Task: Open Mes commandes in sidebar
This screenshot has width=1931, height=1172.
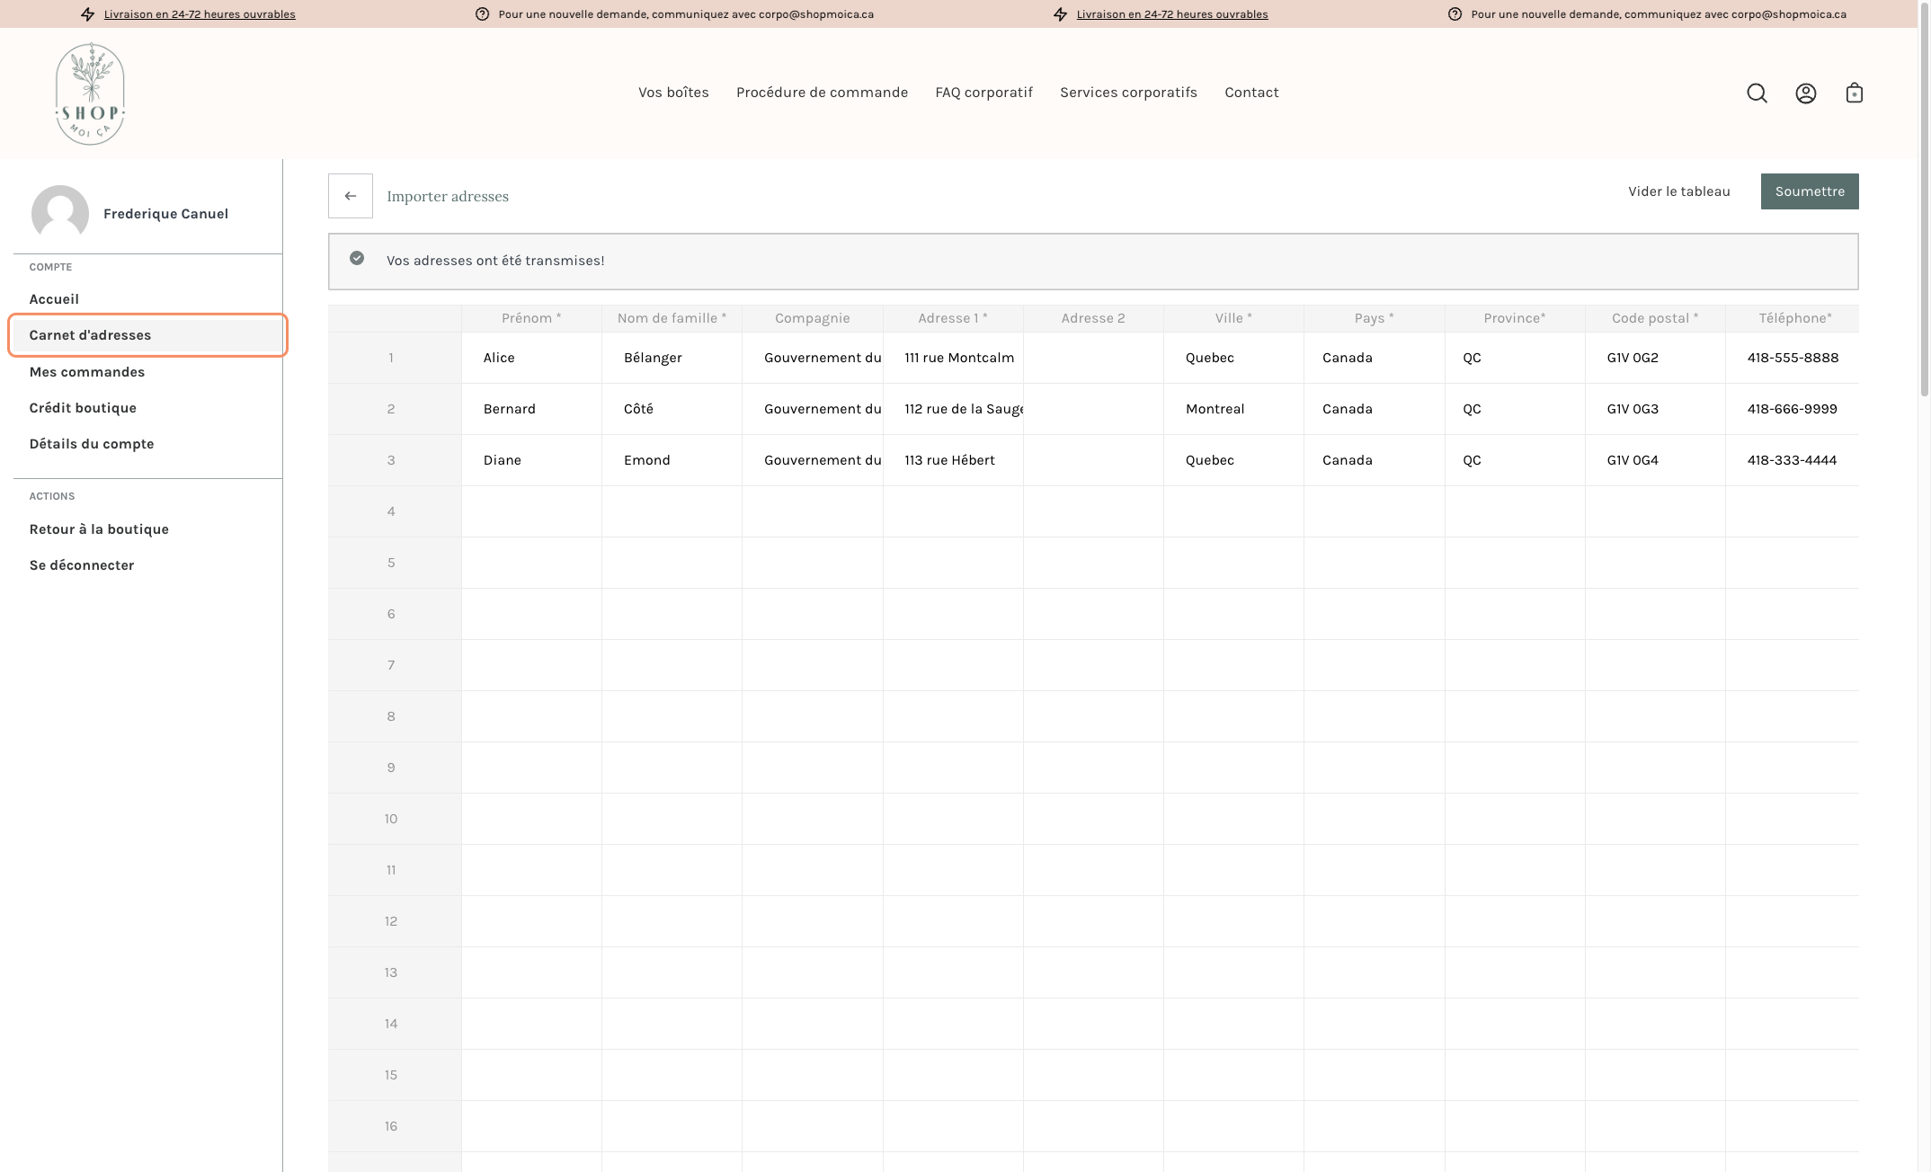Action: point(87,372)
